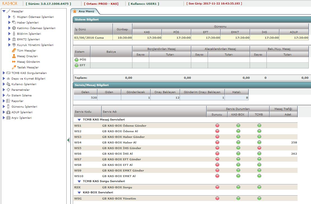Click the Depo ve Kıymet Bilgileri icon
Screen dimensions: 311x204
pyautogui.click(x=8, y=78)
